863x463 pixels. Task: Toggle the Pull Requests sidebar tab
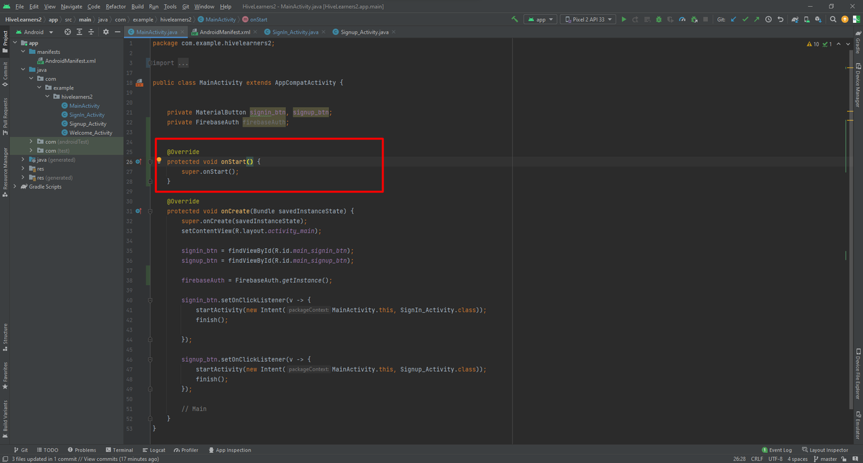tap(5, 117)
